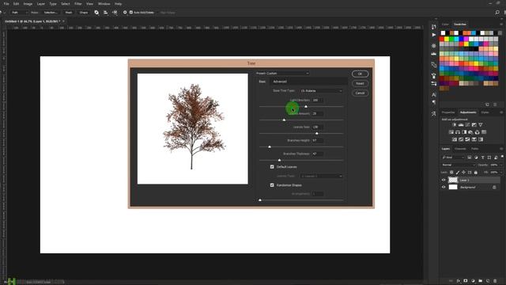Image resolution: width=506 pixels, height=285 pixels.
Task: Switch to the Advanced tab
Action: [x=280, y=82]
